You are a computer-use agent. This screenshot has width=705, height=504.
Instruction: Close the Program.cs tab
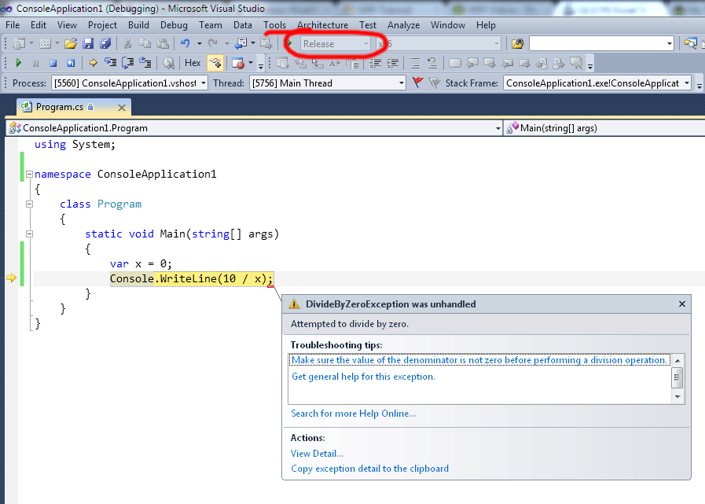121,108
